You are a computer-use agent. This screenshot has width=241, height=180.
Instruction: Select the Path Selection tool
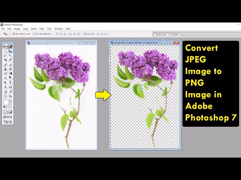pos(5,82)
